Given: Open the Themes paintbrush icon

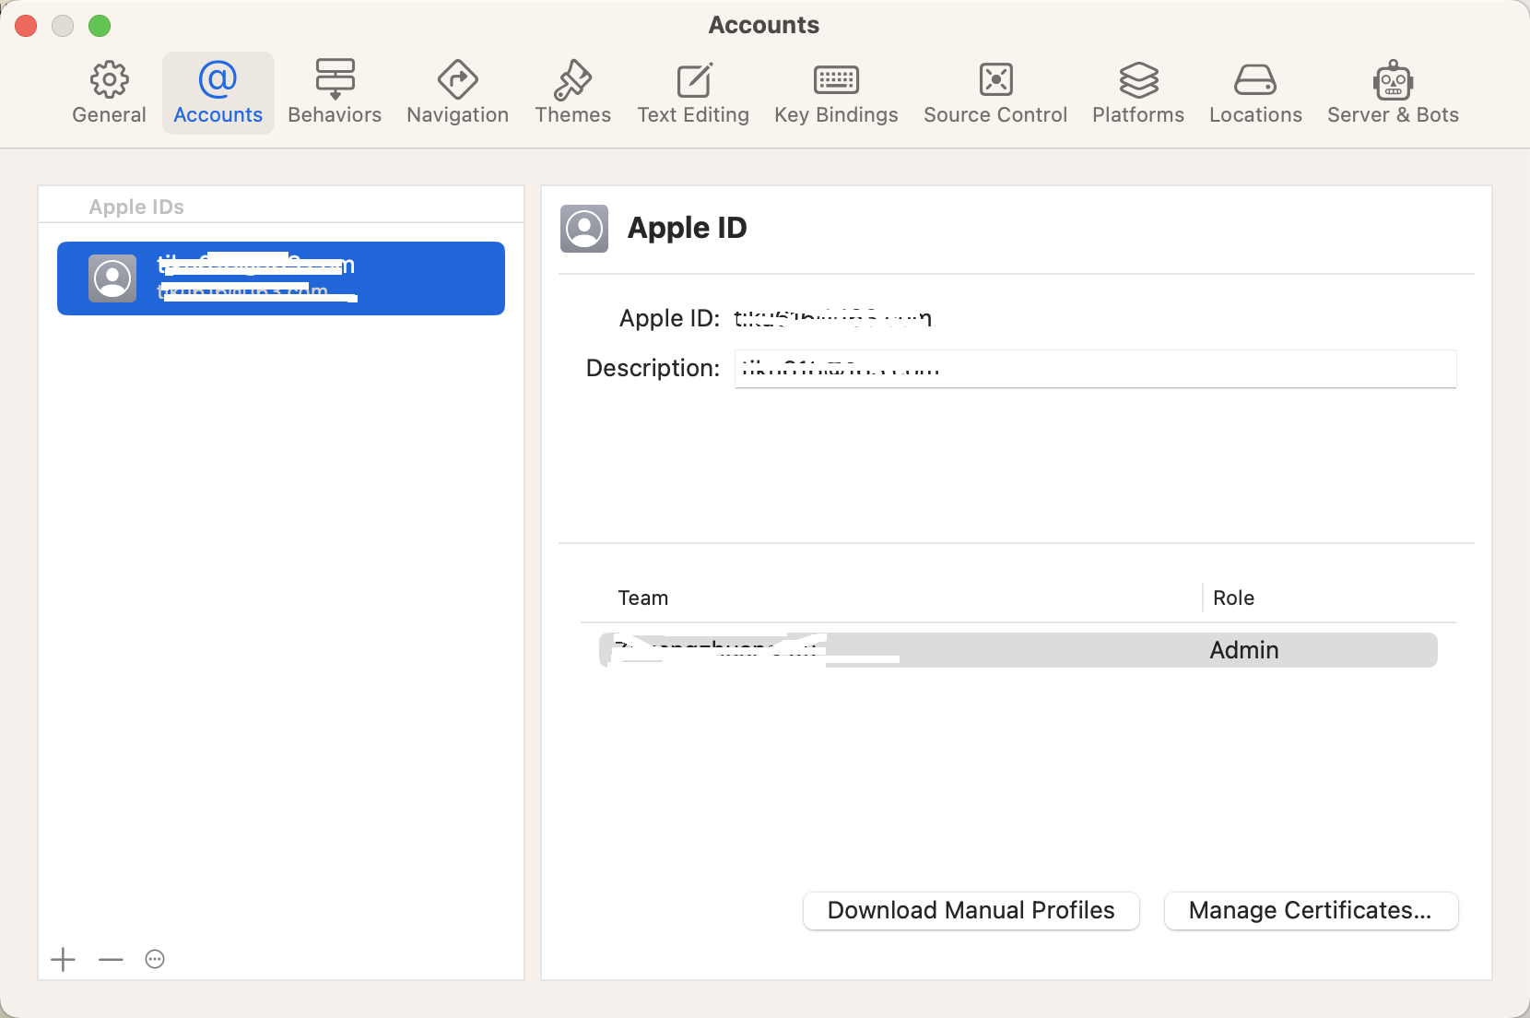Looking at the screenshot, I should [572, 80].
